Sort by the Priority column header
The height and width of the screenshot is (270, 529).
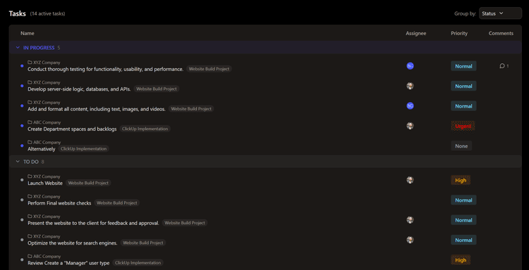coord(459,33)
